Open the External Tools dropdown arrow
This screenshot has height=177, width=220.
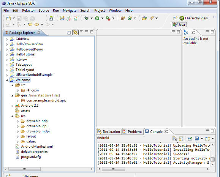pyautogui.click(x=113, y=18)
